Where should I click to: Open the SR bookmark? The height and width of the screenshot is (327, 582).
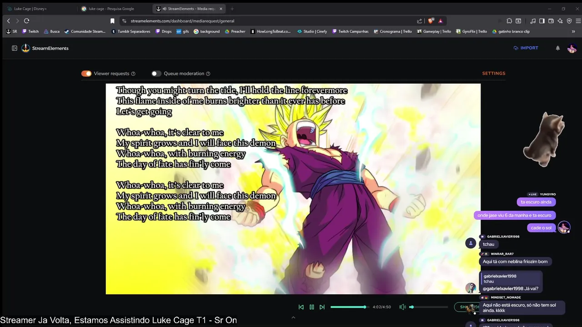point(12,31)
